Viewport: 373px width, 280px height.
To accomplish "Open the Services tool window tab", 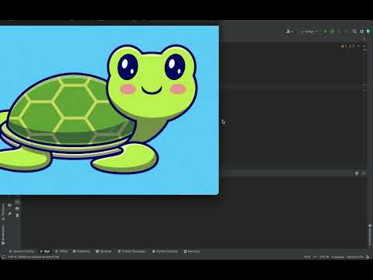I will click(x=192, y=251).
